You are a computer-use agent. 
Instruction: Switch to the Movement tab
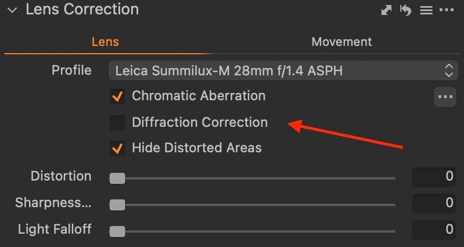tap(342, 42)
